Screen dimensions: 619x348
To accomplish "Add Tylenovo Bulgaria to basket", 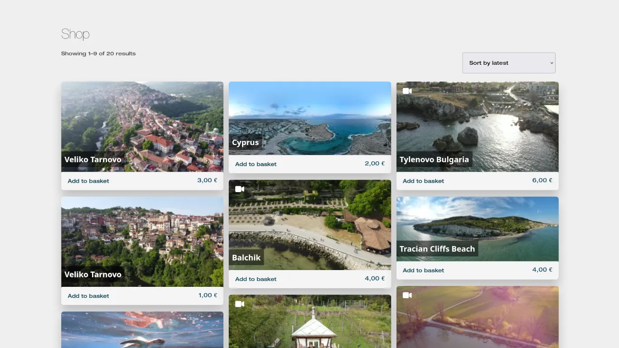I will coord(423,181).
